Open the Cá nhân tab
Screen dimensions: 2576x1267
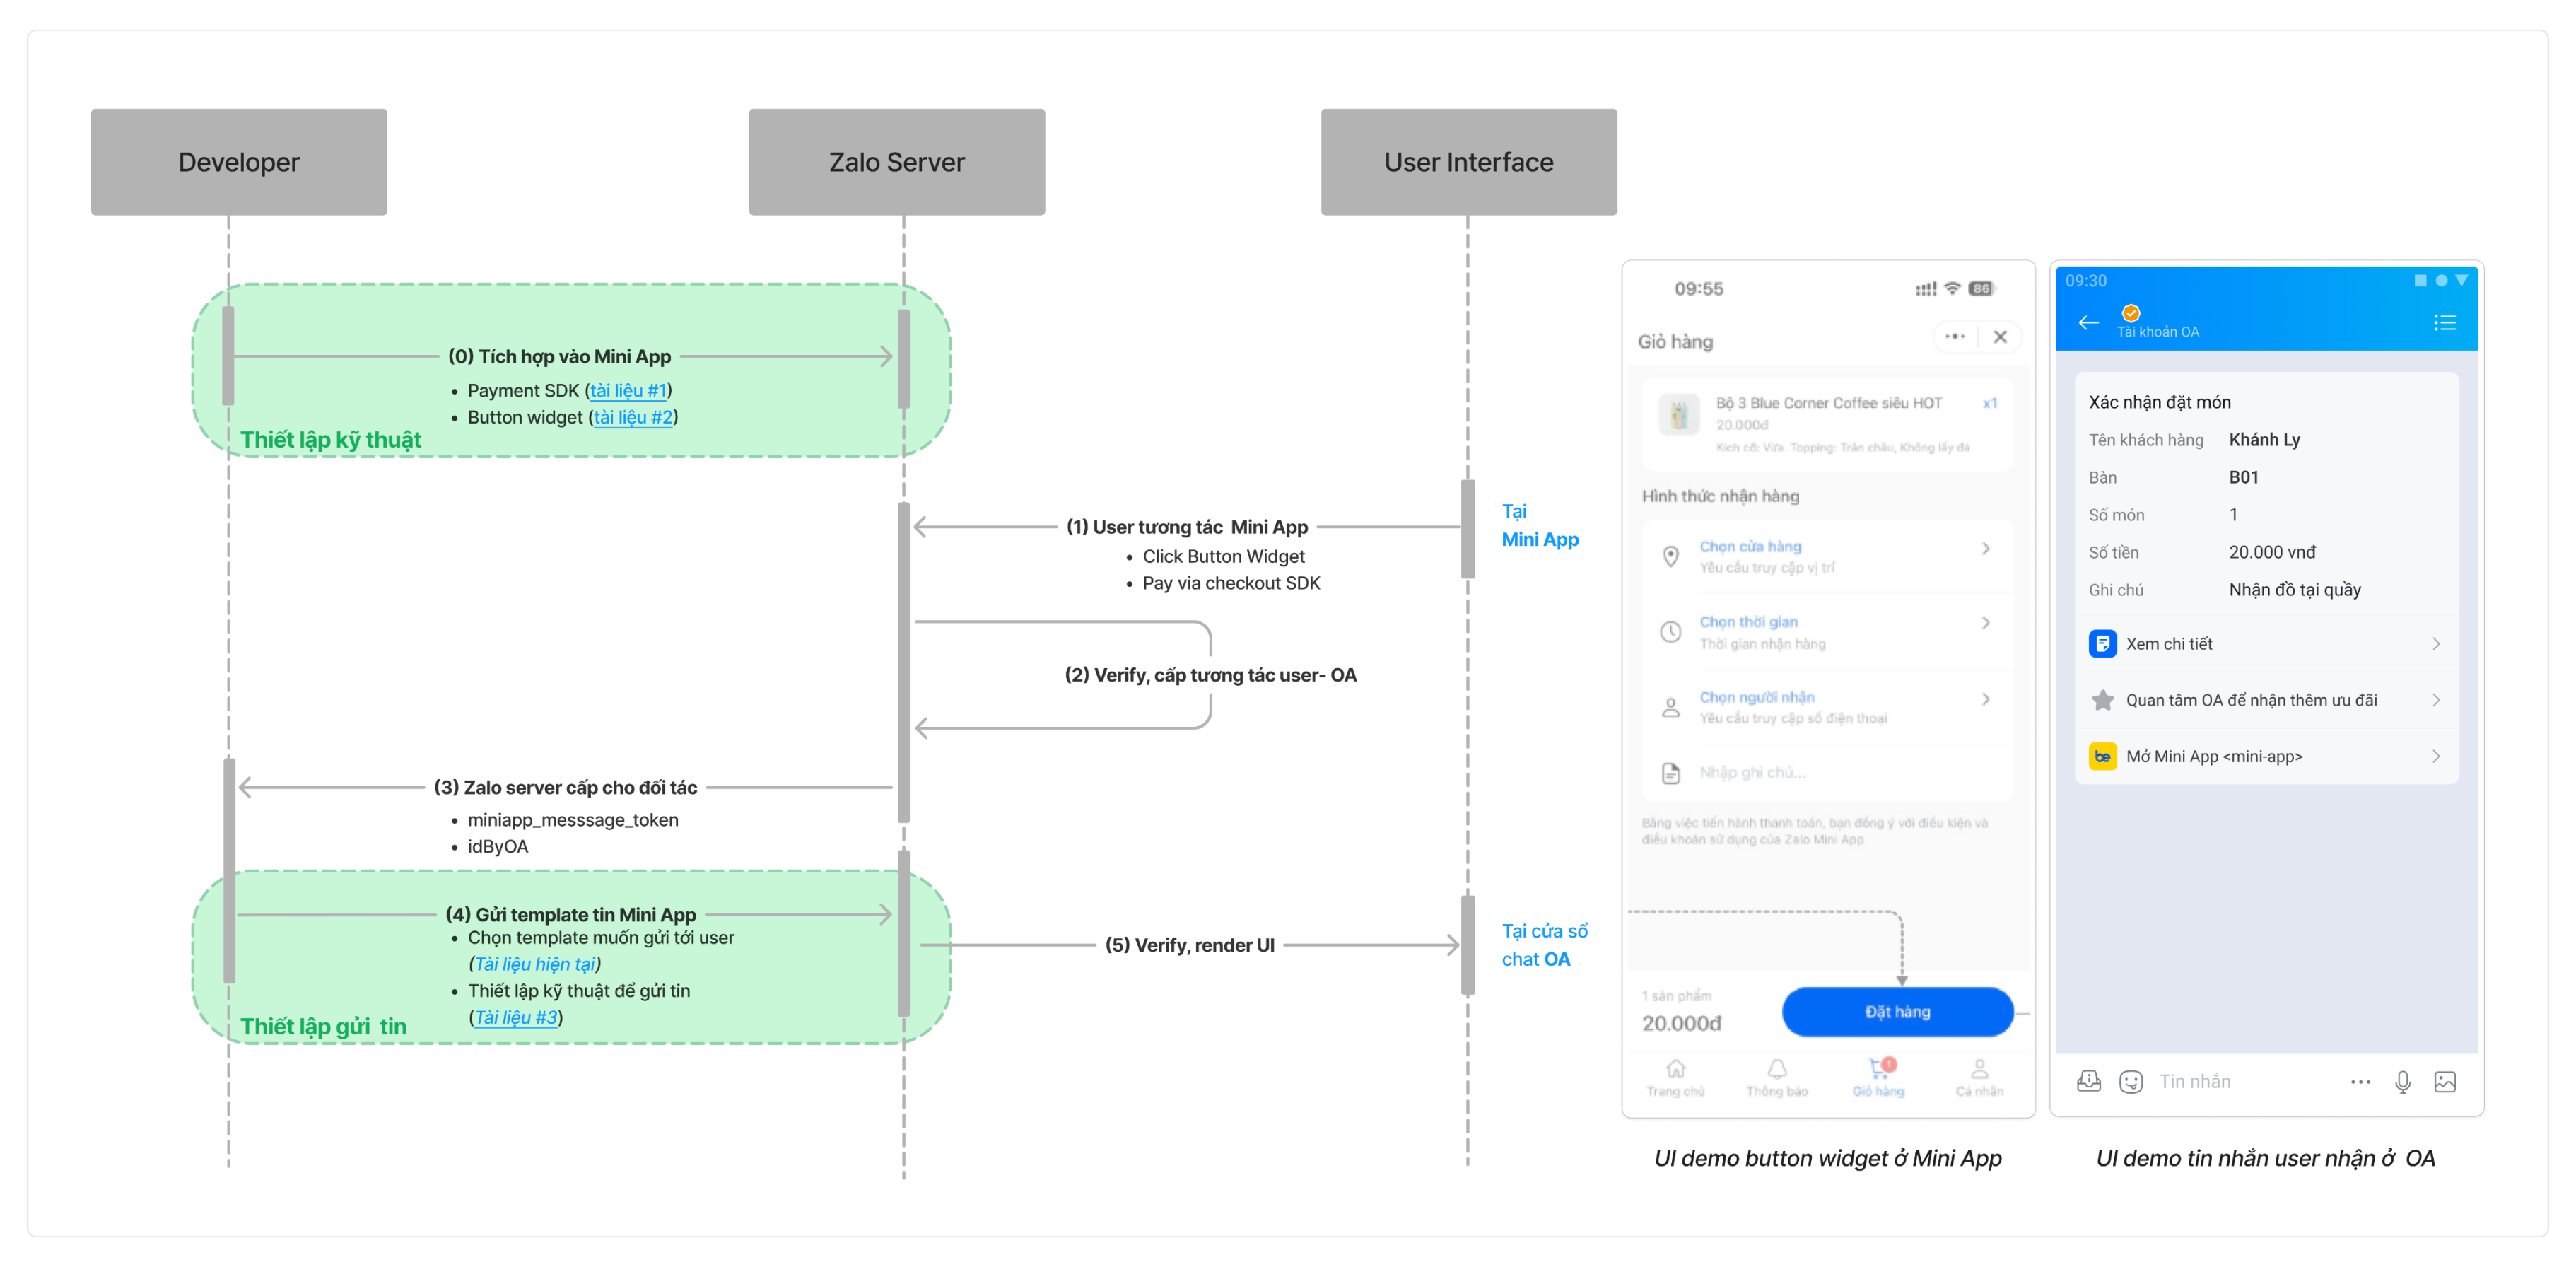[x=1979, y=1077]
